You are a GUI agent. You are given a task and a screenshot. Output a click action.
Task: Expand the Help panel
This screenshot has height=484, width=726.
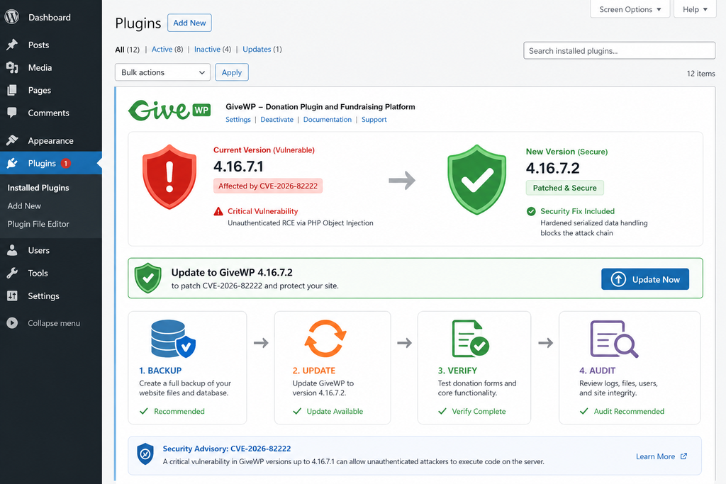coord(695,9)
